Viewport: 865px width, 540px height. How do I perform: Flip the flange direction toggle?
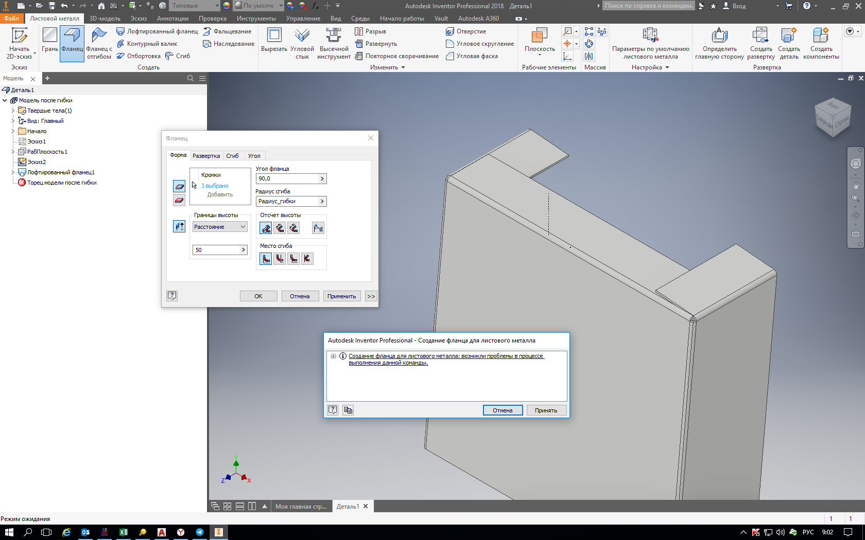(179, 226)
